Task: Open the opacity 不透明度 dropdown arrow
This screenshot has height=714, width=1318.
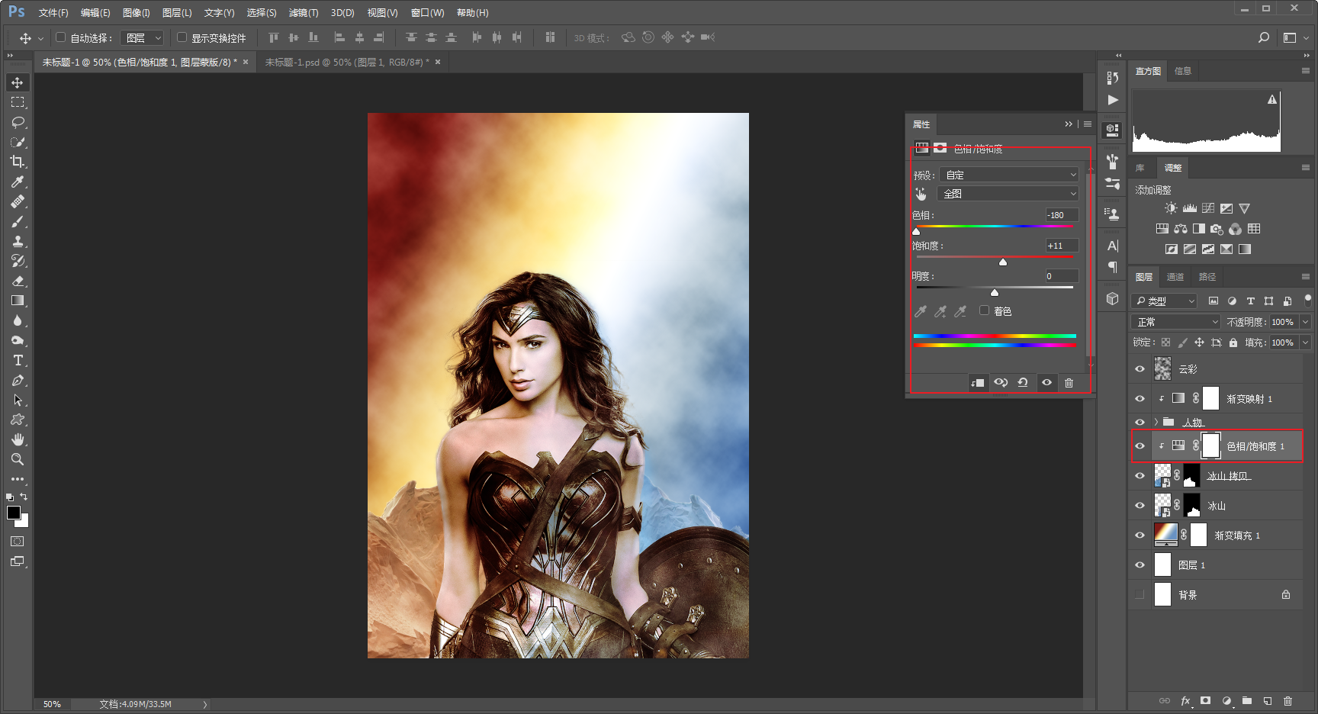Action: (x=1306, y=322)
